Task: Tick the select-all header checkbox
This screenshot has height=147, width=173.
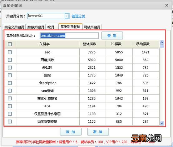Action: (x=10, y=44)
